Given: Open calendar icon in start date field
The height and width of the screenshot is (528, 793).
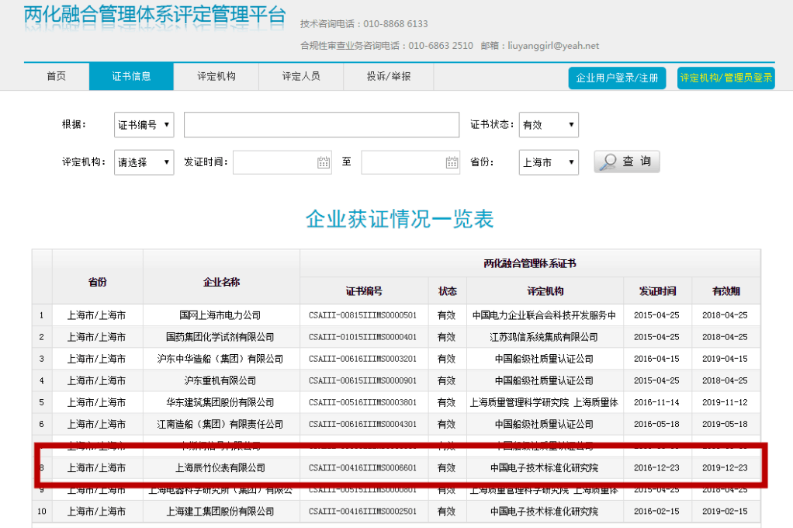Looking at the screenshot, I should click(x=324, y=162).
